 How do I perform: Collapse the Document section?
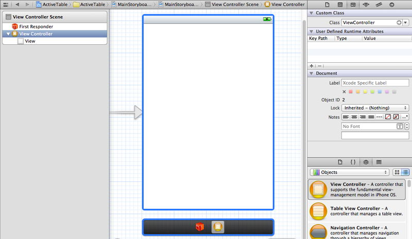312,73
